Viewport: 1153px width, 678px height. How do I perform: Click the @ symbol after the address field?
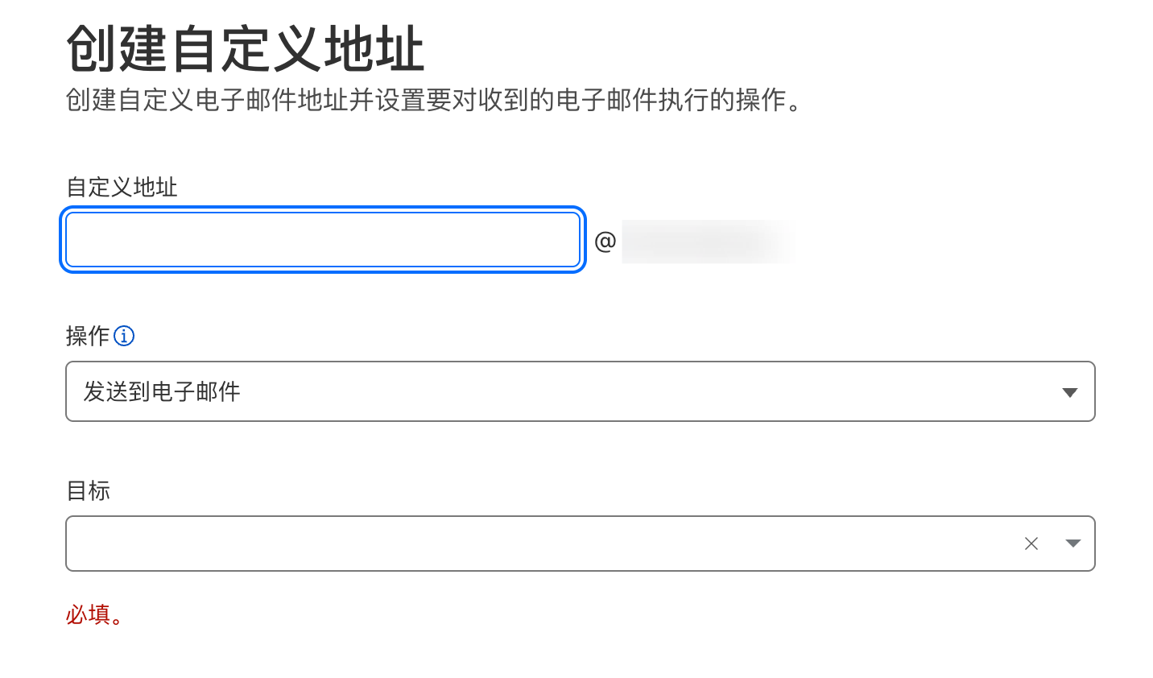click(605, 241)
